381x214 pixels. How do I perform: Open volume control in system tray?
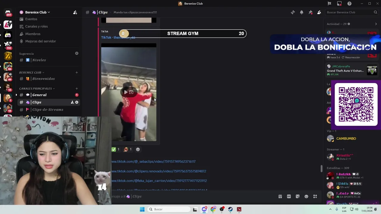[356, 209]
